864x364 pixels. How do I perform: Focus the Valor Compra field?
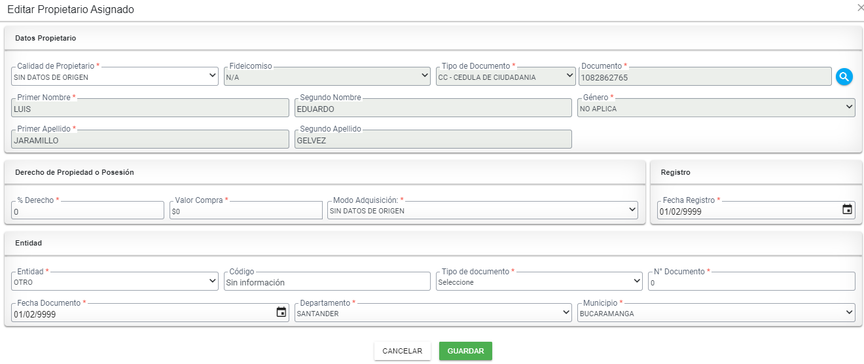coord(246,210)
